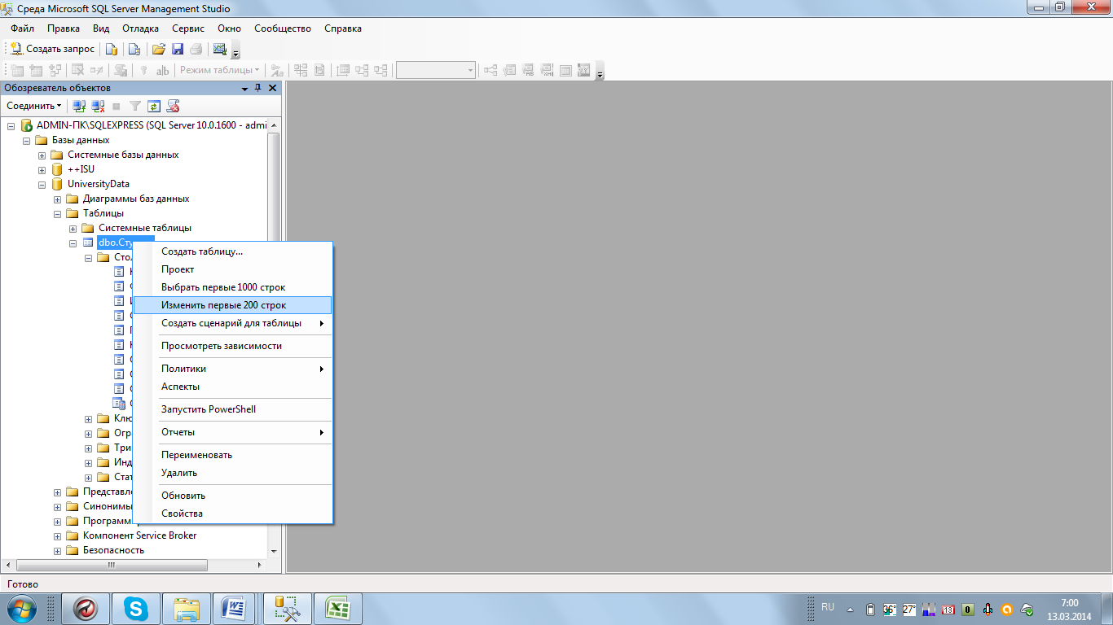Collapse the UniversityData database node

[x=42, y=184]
